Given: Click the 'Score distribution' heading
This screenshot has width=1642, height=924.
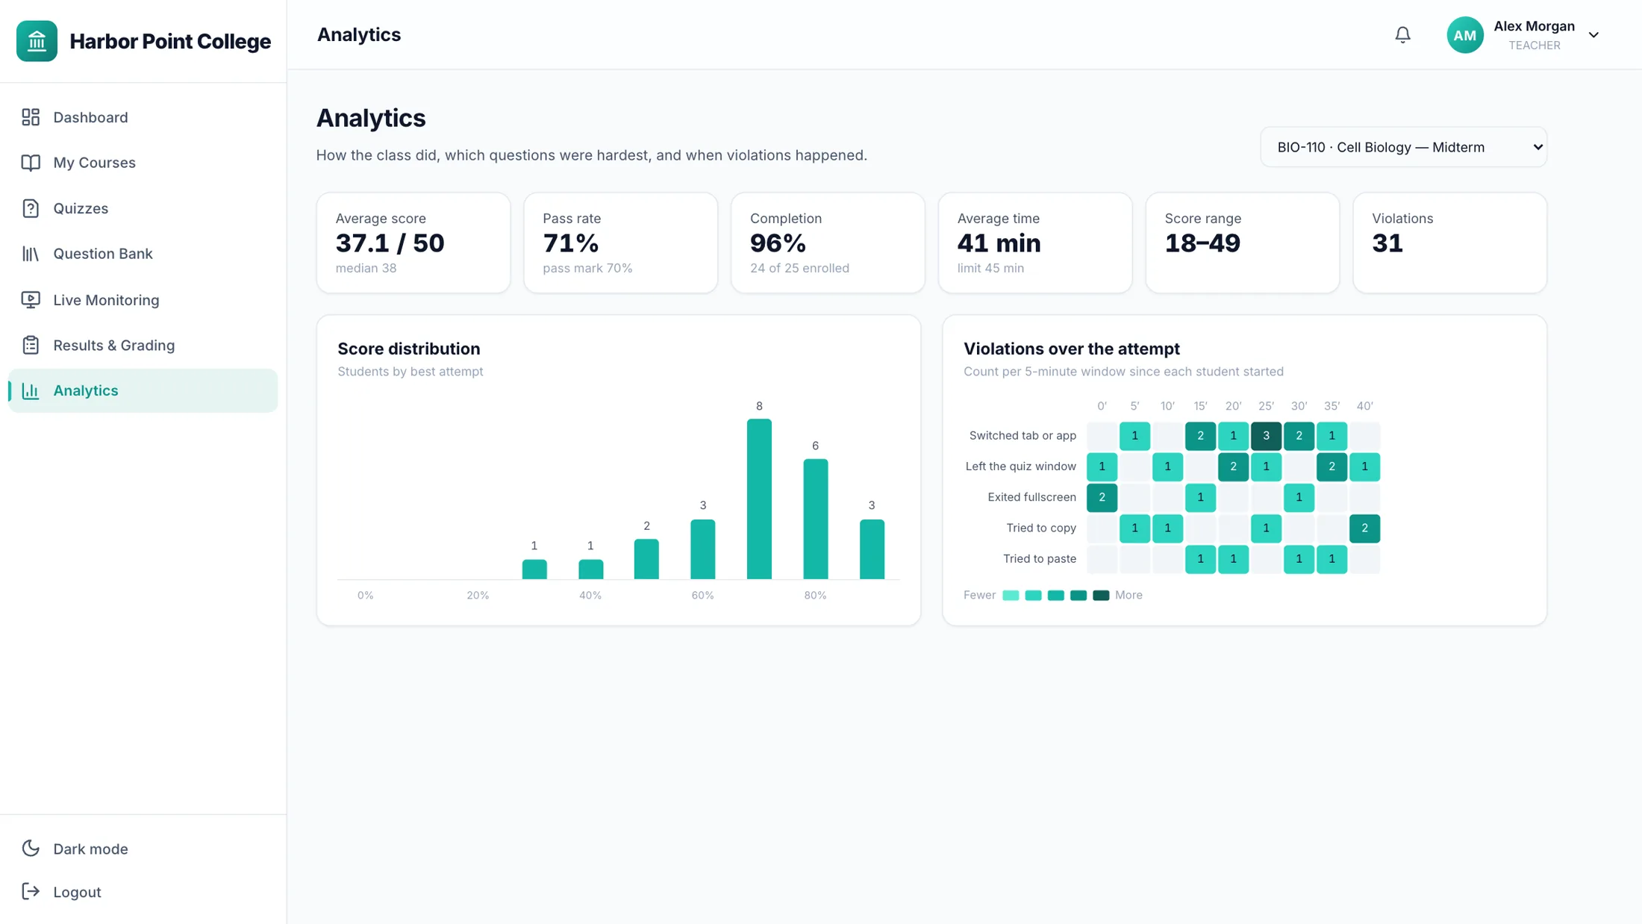Looking at the screenshot, I should click(409, 349).
